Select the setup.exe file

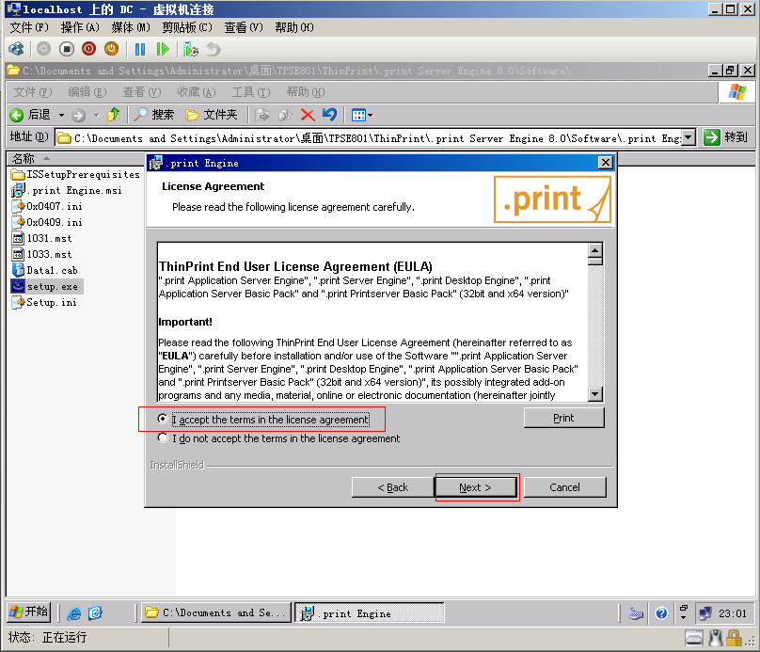(47, 286)
